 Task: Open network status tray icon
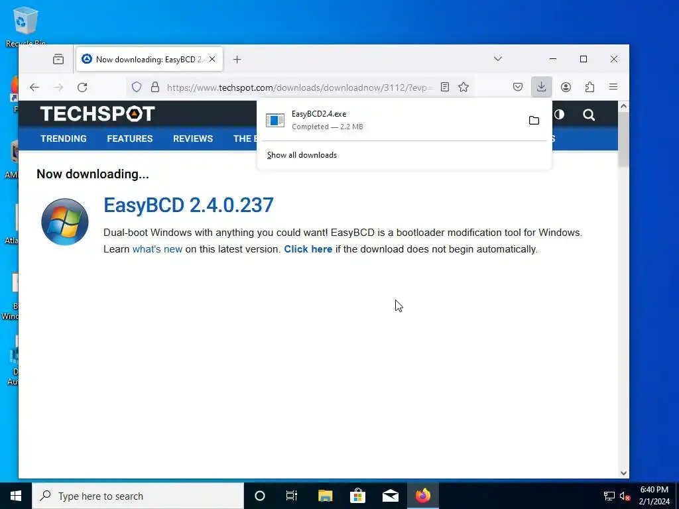609,496
